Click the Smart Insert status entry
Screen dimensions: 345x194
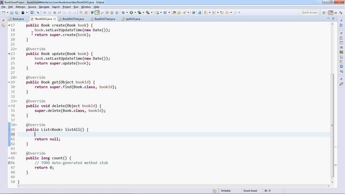coord(250,191)
